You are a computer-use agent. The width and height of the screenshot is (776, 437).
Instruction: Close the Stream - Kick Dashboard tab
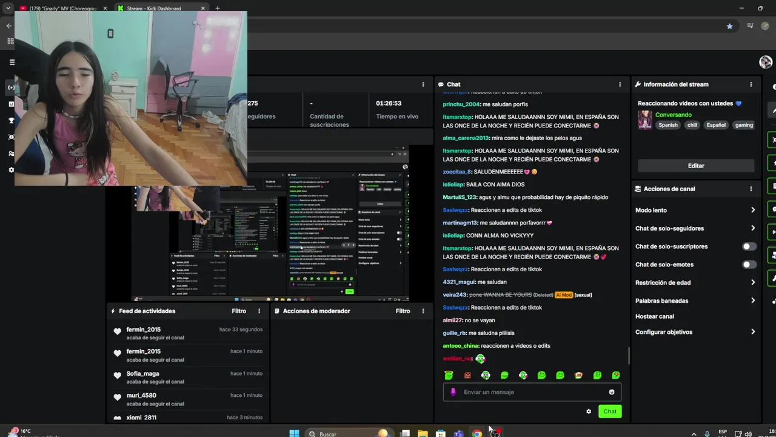click(203, 8)
